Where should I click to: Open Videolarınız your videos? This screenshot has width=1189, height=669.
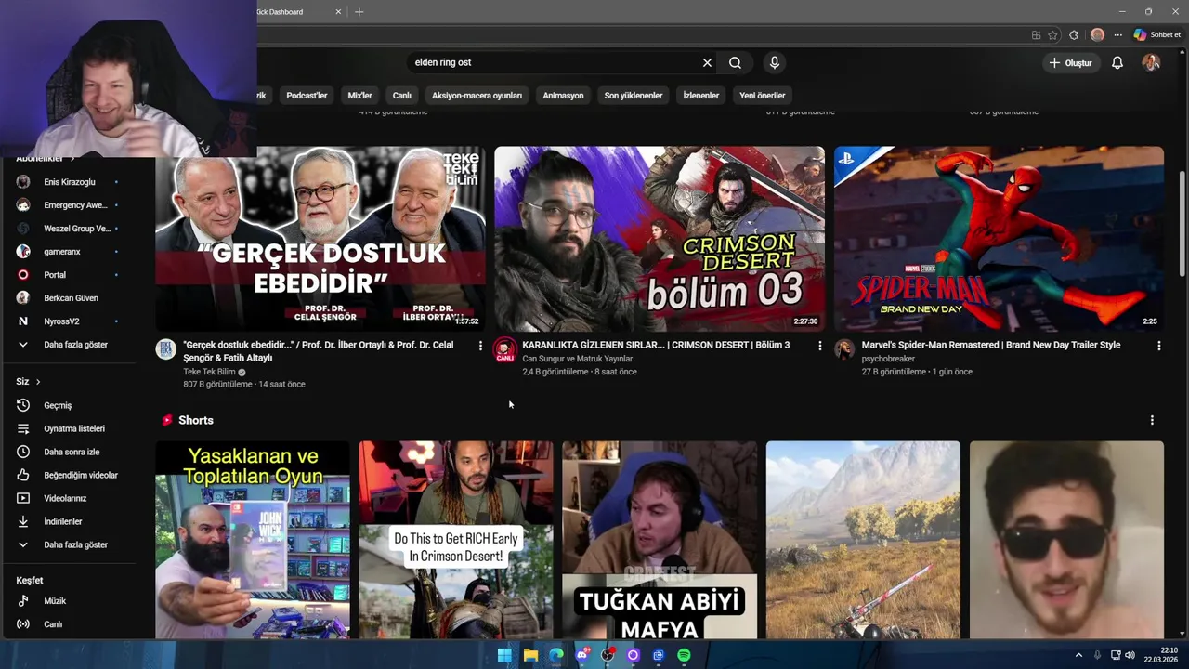click(68, 498)
